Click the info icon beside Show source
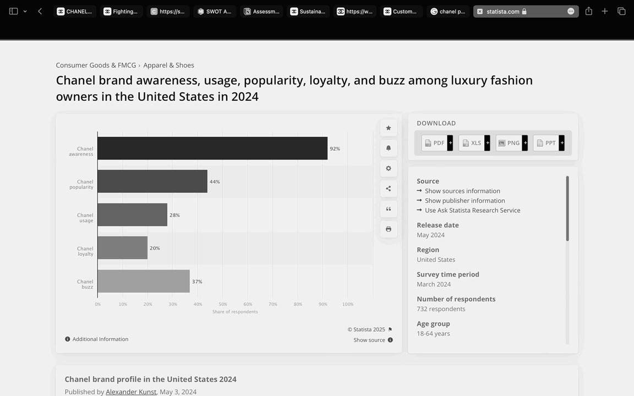634x396 pixels. tap(390, 340)
